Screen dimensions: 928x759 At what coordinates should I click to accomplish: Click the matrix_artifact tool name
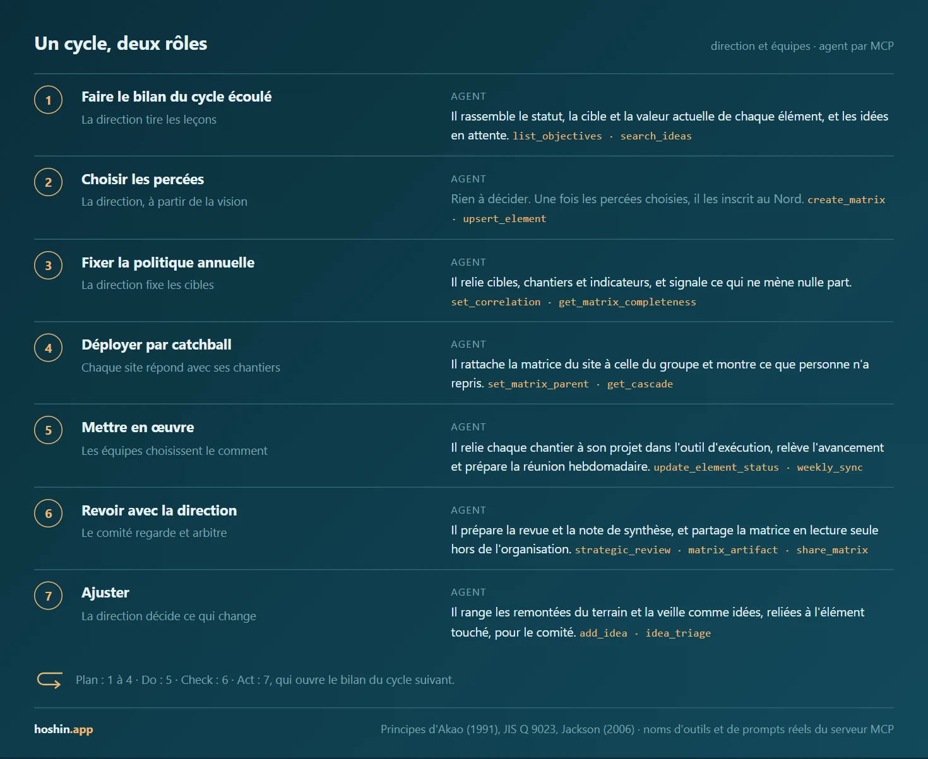pos(733,550)
